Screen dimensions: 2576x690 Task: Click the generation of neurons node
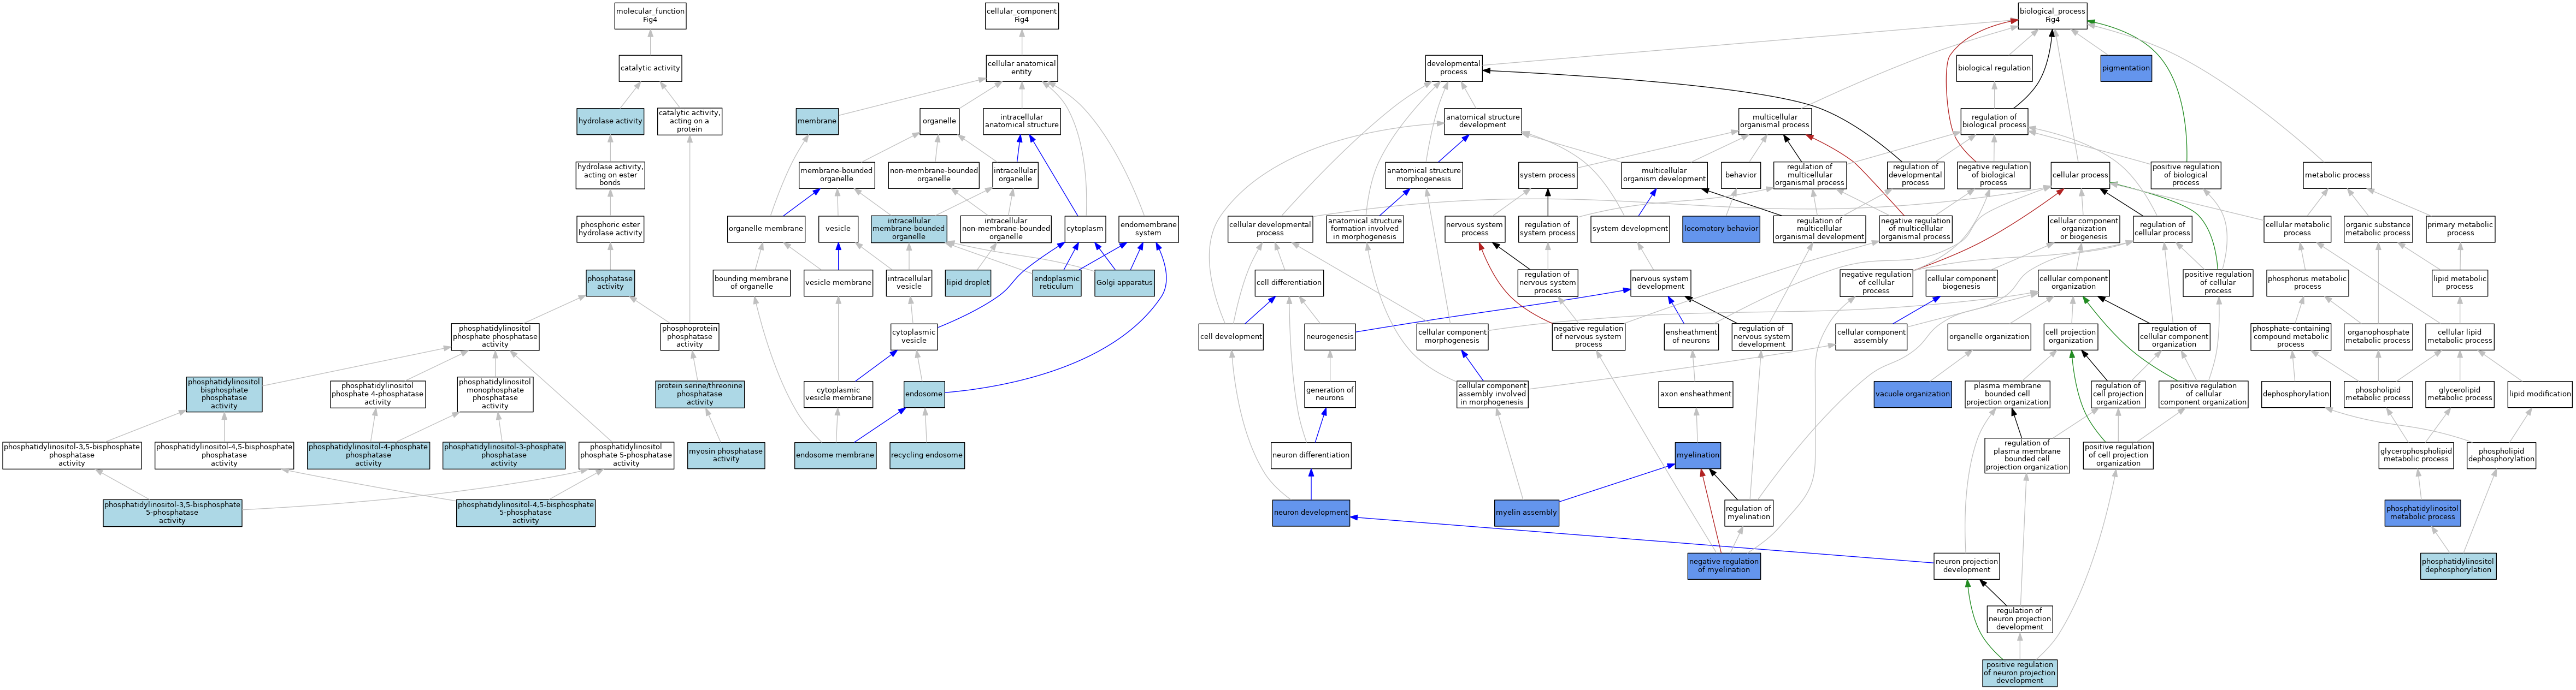tap(1330, 395)
